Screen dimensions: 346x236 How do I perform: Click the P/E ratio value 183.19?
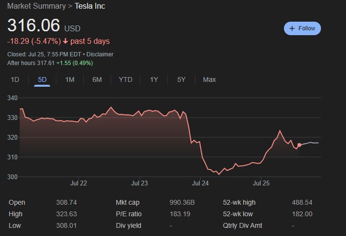click(180, 214)
